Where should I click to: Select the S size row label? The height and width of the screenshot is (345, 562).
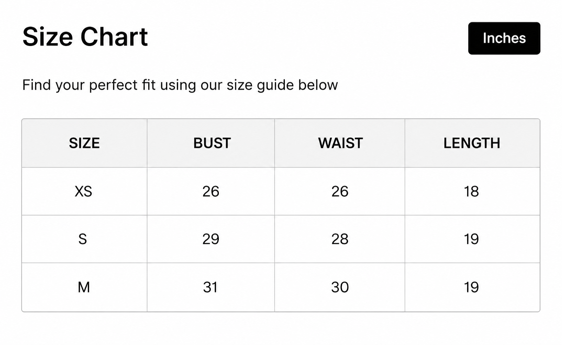click(x=83, y=239)
